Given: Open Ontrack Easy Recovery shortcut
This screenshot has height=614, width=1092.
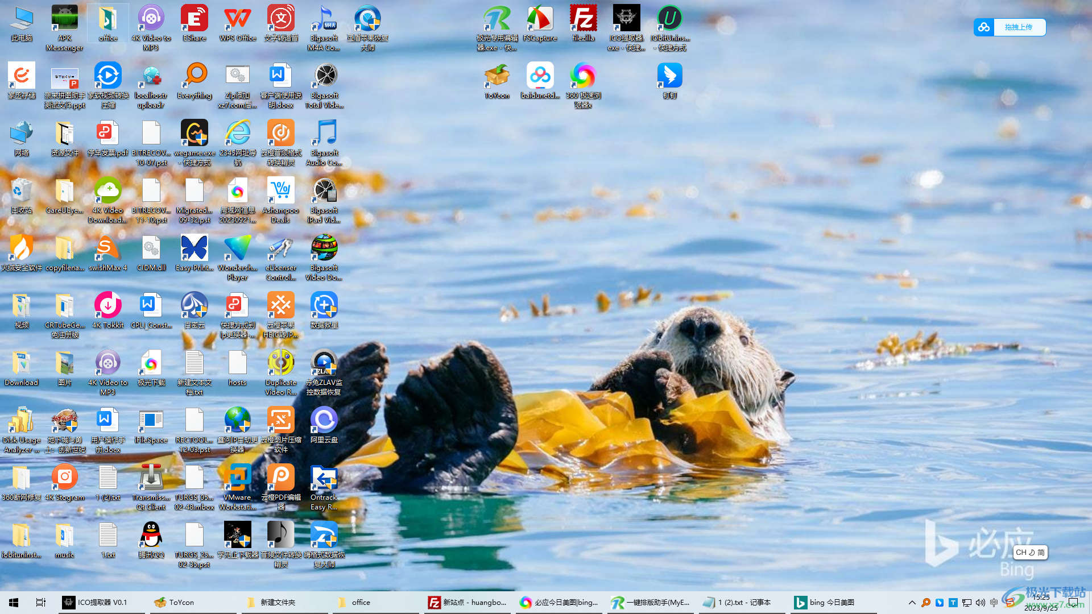Looking at the screenshot, I should coord(324,487).
